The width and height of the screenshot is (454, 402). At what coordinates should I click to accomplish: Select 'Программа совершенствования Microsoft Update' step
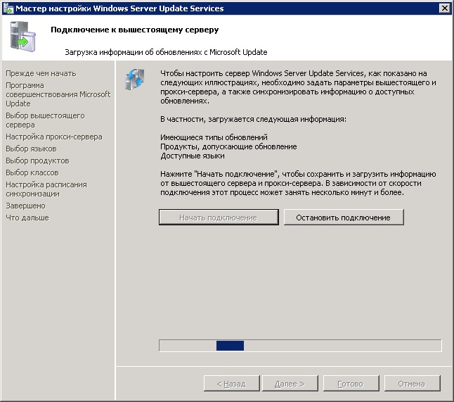[58, 94]
